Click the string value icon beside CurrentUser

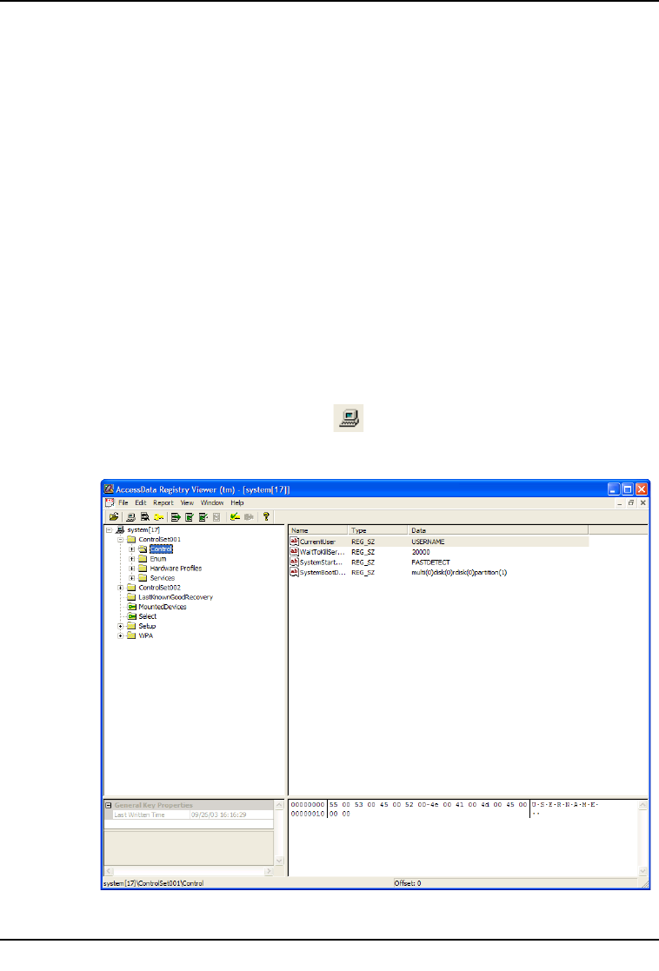tap(294, 542)
